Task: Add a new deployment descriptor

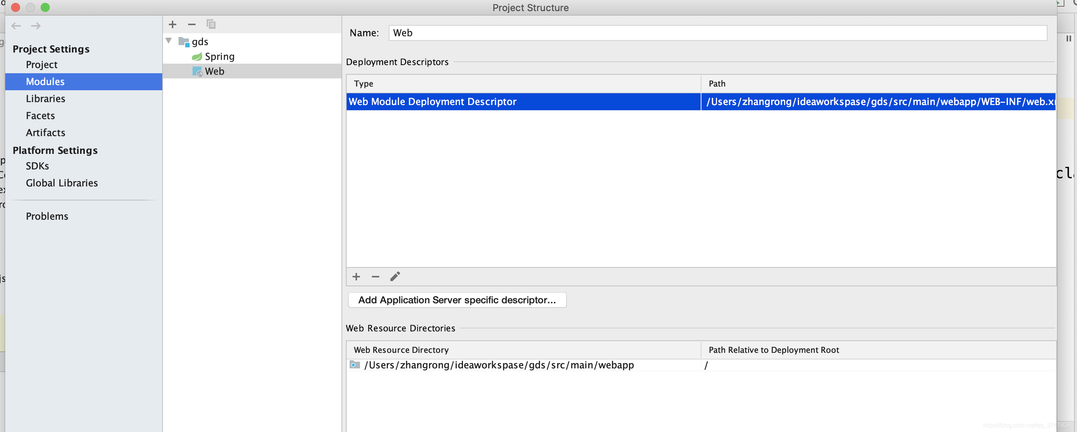Action: click(356, 277)
